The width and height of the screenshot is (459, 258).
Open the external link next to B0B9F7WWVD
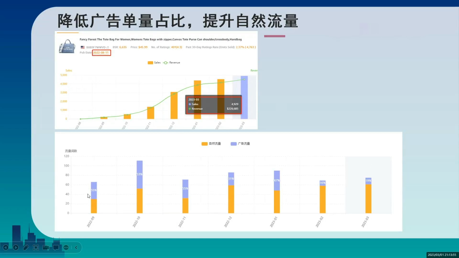[108, 47]
